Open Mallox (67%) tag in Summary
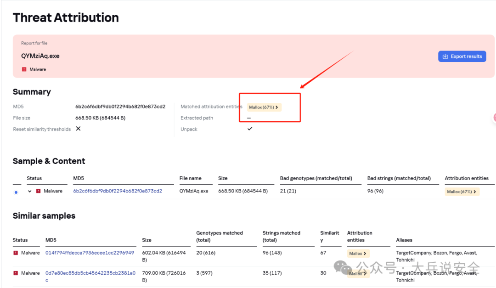The height and width of the screenshot is (288, 496). click(264, 107)
